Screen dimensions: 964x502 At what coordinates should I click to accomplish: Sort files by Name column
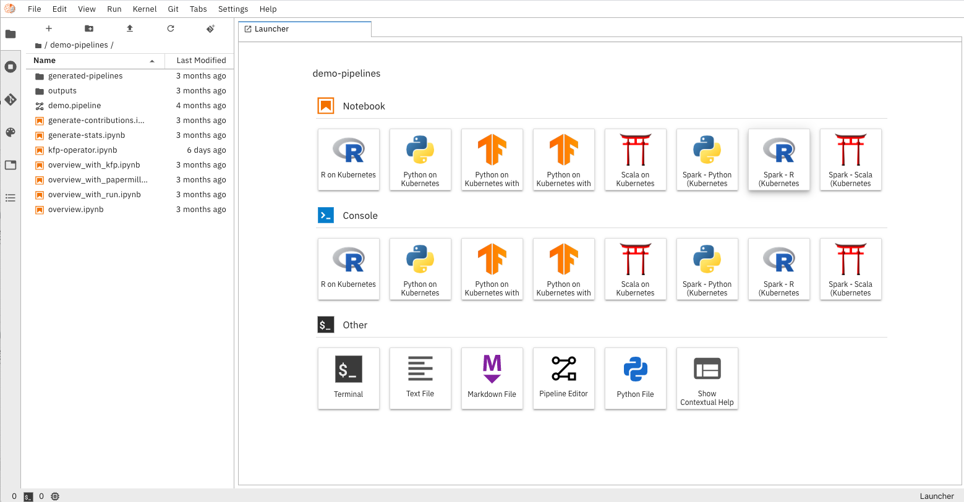tap(93, 61)
